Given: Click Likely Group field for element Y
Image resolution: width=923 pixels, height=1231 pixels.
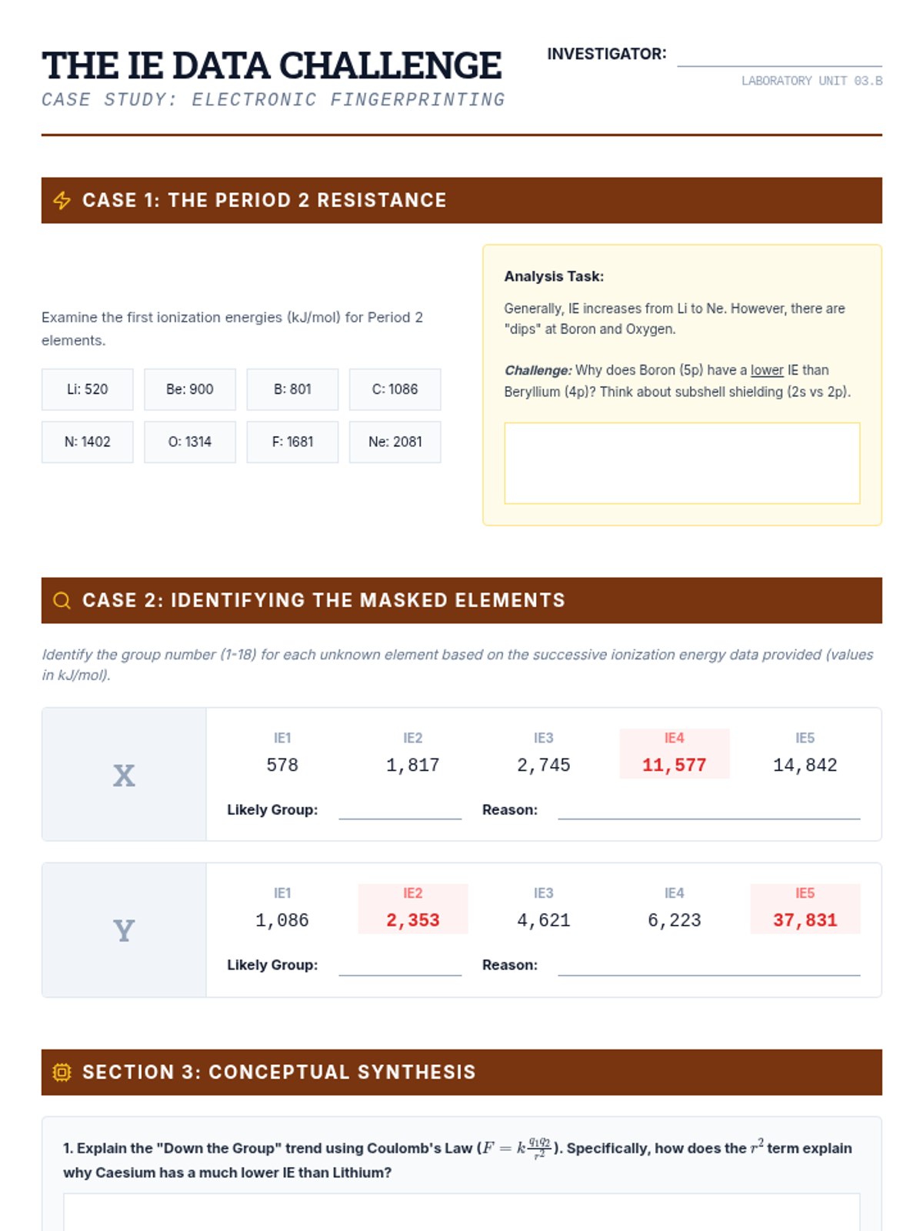Looking at the screenshot, I should (400, 965).
